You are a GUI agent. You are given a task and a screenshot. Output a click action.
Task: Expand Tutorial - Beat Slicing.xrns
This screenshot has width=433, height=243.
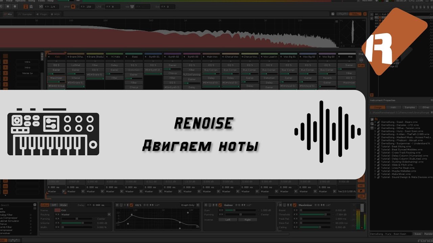click(x=375, y=146)
